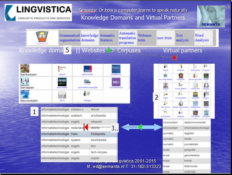The image size is (232, 175).
Task: Click the Lingvistica logo banner
Action: pyautogui.click(x=38, y=12)
